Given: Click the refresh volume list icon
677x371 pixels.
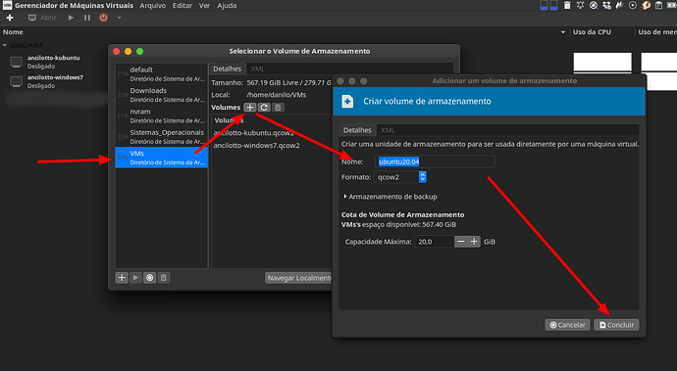Looking at the screenshot, I should point(264,108).
